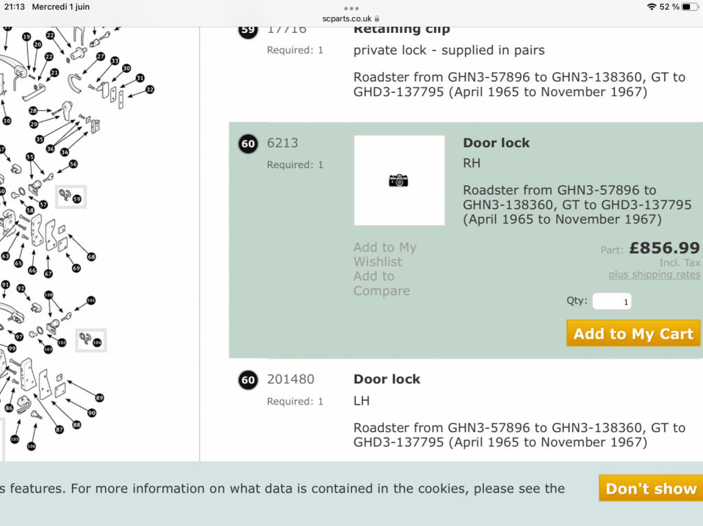This screenshot has height=526, width=703.
Task: Tap the battery indicator in status bar
Action: [x=689, y=7]
